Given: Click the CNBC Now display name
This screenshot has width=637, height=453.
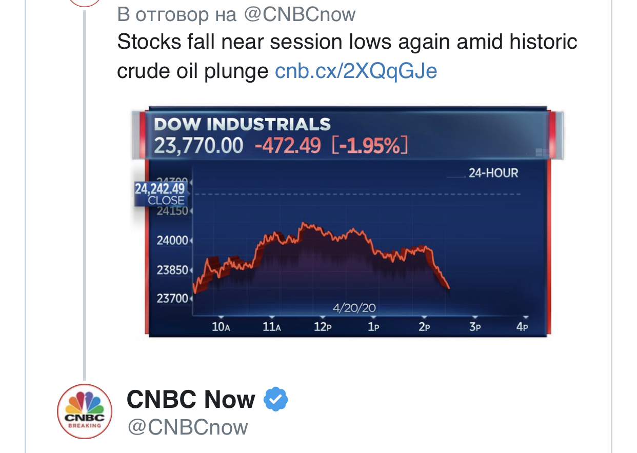Looking at the screenshot, I should [191, 399].
